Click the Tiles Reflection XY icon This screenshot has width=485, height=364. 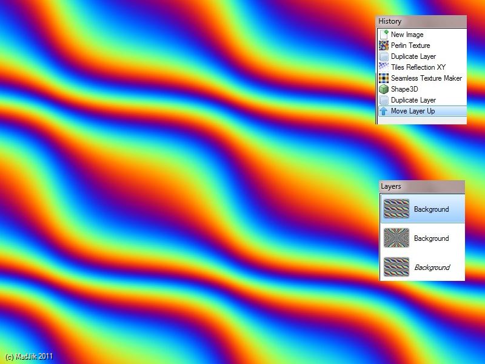[x=384, y=67]
